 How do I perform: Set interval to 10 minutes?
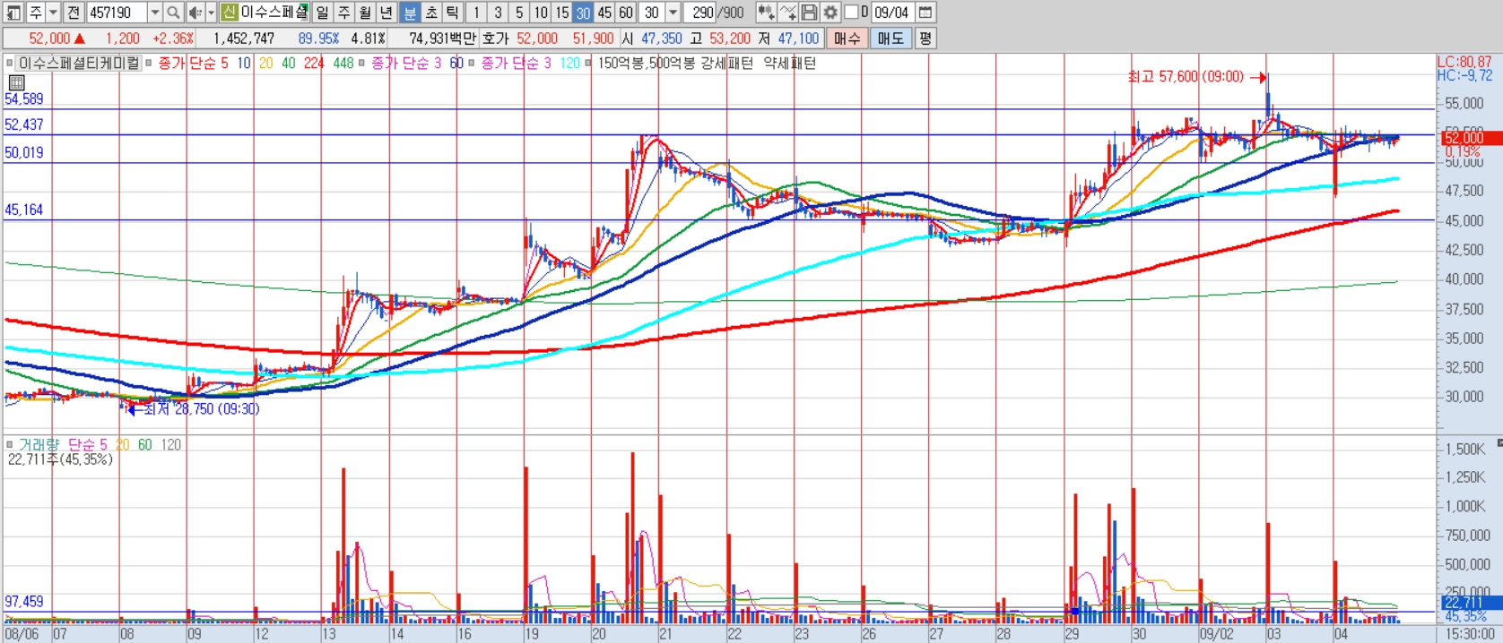pos(541,13)
